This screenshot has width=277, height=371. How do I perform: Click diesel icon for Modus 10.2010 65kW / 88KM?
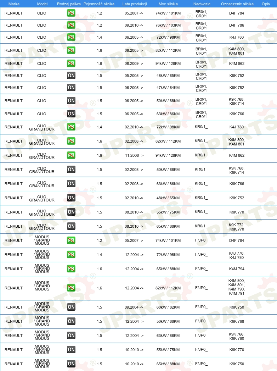point(71,364)
